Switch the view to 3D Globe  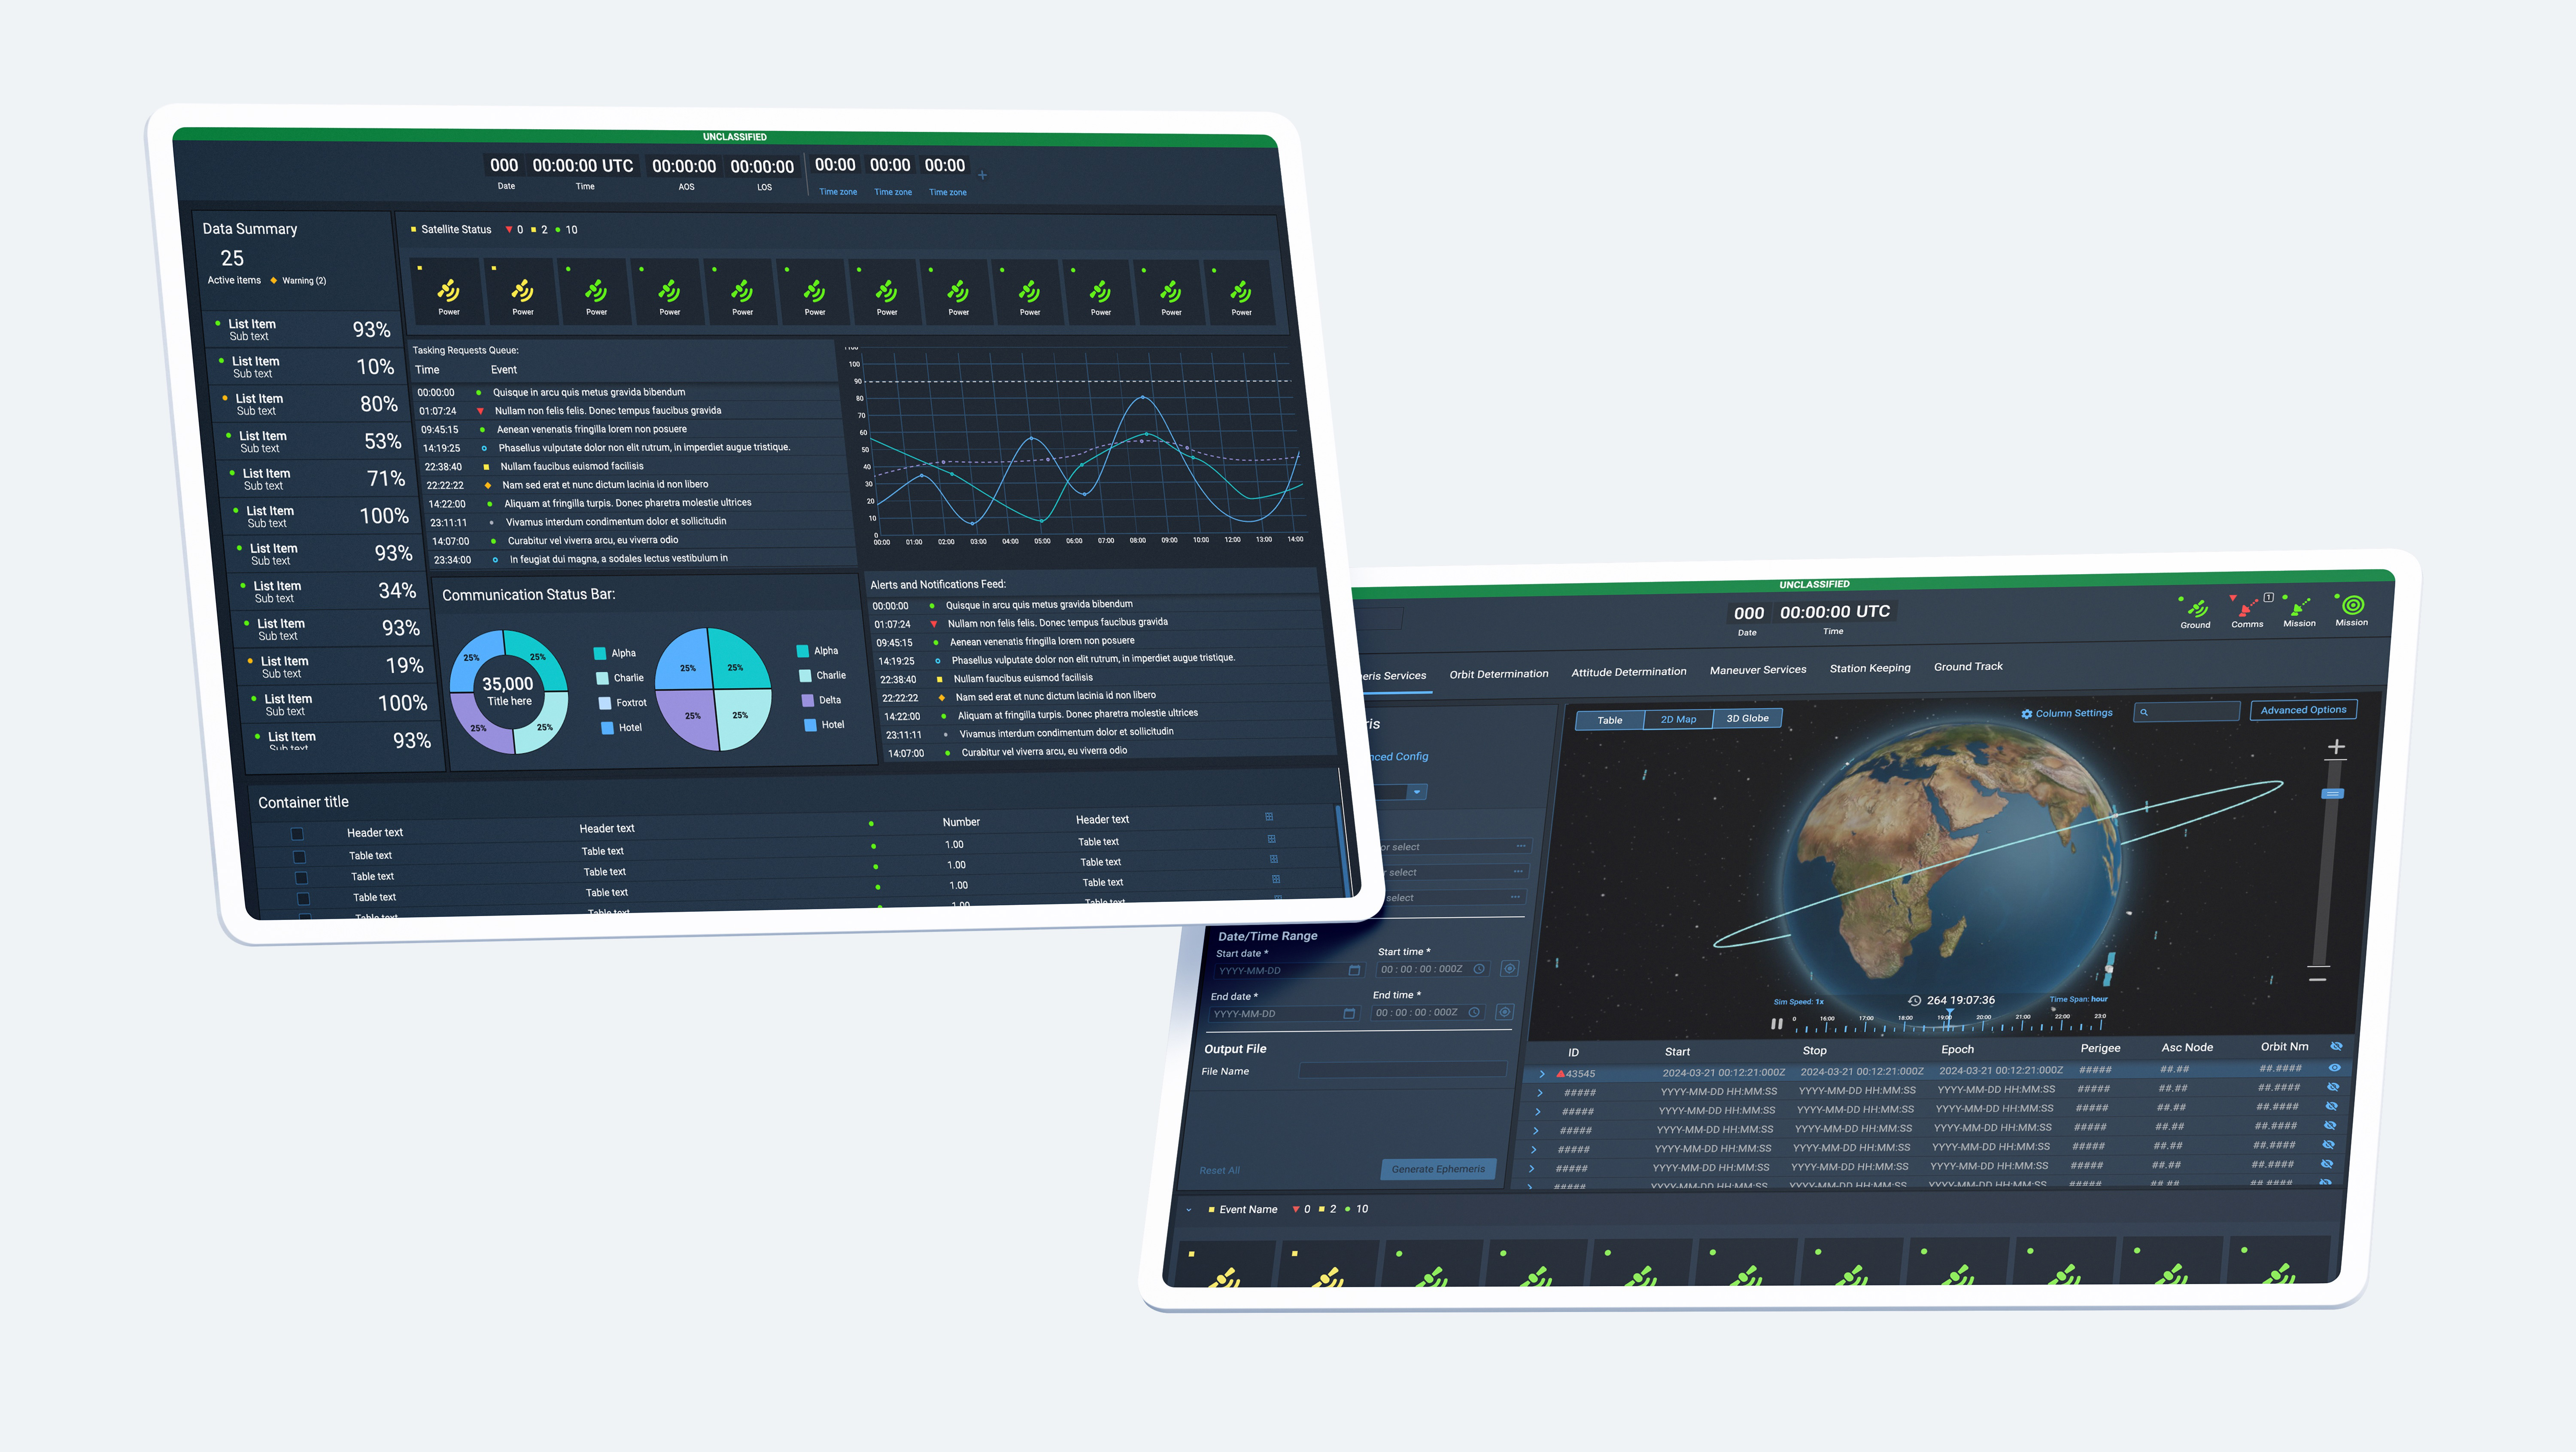(1747, 718)
